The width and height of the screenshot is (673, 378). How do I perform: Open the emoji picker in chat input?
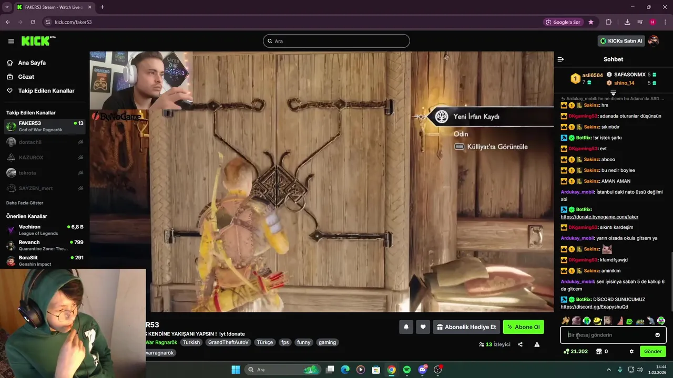tap(657, 335)
